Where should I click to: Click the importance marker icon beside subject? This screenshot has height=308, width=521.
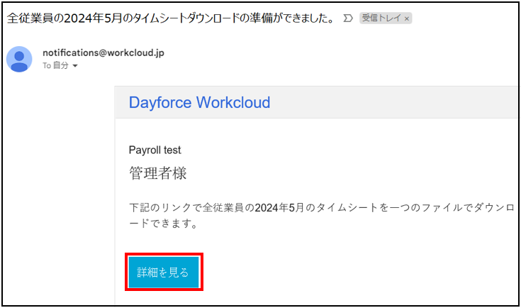tap(348, 18)
